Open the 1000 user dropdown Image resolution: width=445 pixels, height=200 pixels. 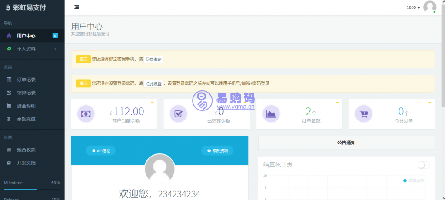pos(413,8)
